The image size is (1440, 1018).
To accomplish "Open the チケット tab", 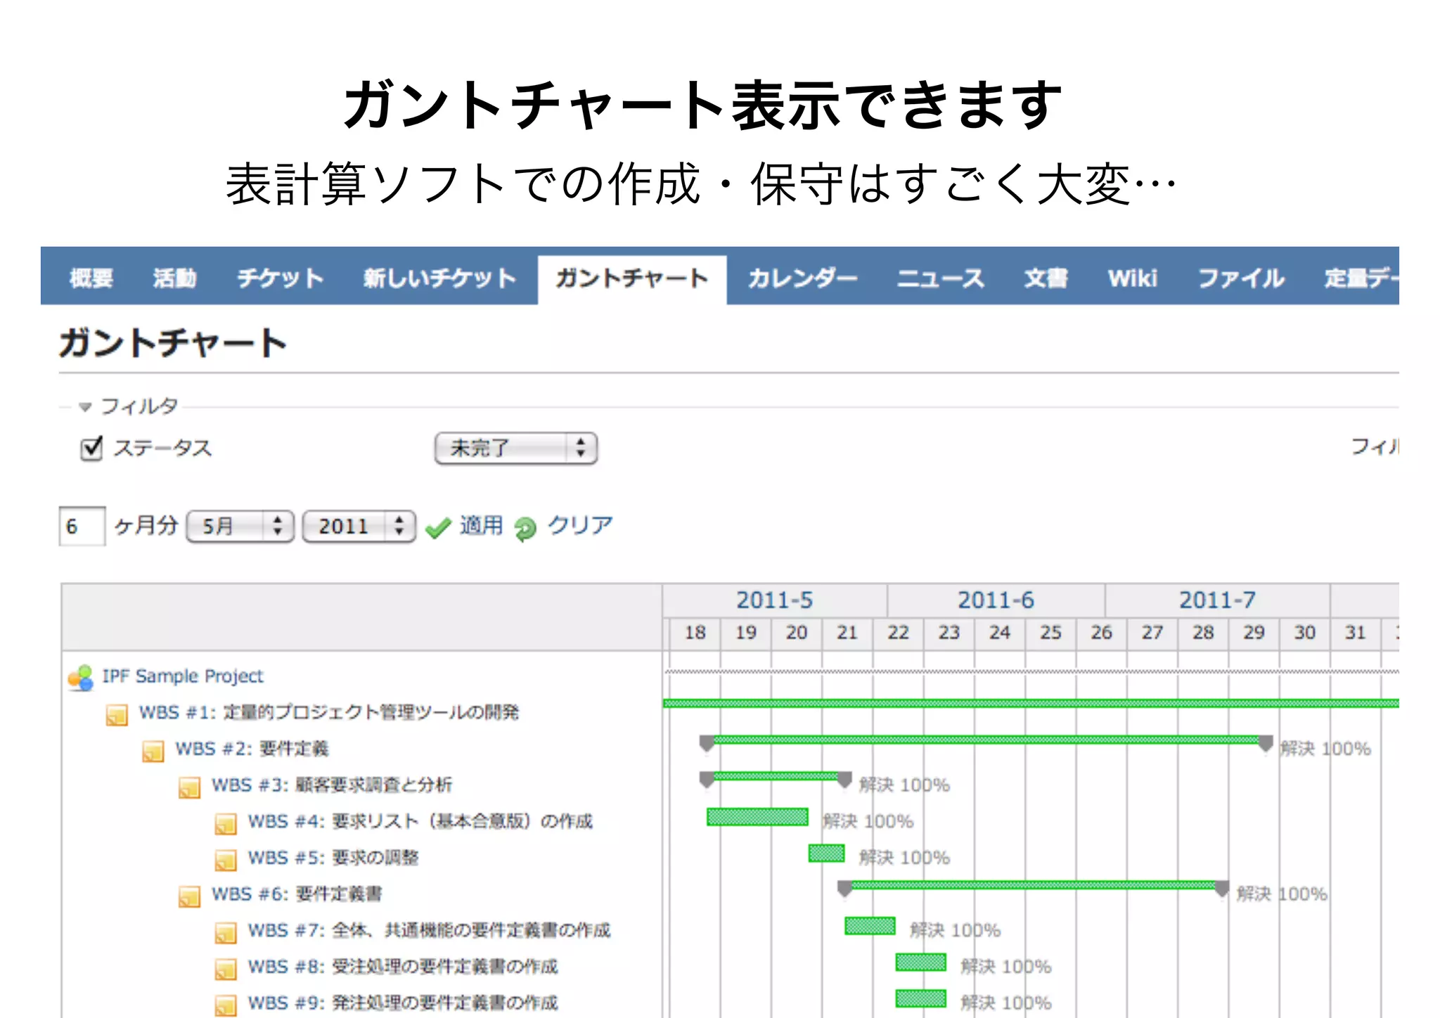I will [280, 278].
